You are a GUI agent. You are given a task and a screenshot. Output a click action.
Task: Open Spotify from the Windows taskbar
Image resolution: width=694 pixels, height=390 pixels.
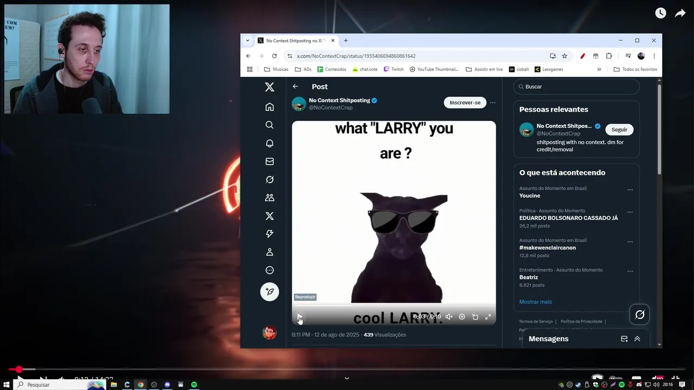[194, 385]
